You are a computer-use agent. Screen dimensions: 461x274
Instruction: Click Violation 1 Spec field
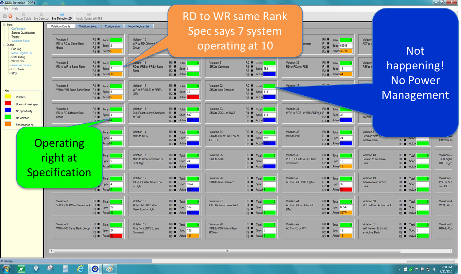click(x=116, y=46)
